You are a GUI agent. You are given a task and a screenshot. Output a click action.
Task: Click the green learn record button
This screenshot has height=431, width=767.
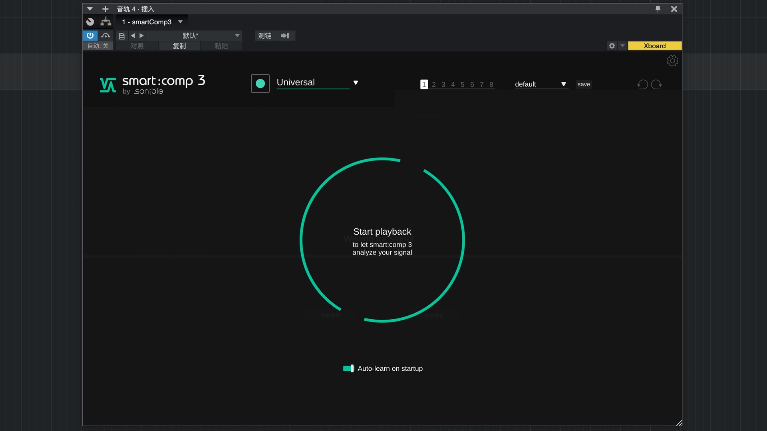[260, 83]
